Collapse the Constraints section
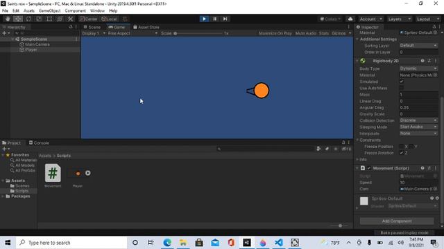The height and width of the screenshot is (249, 444). [357, 140]
